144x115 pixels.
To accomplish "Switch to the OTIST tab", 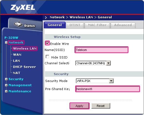I will coord(75,25).
